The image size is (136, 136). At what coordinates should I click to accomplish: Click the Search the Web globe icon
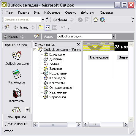point(102,20)
